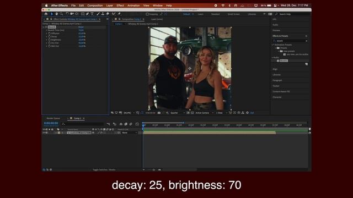
Task: Collapse the Reverb effect group
Action: click(x=44, y=27)
